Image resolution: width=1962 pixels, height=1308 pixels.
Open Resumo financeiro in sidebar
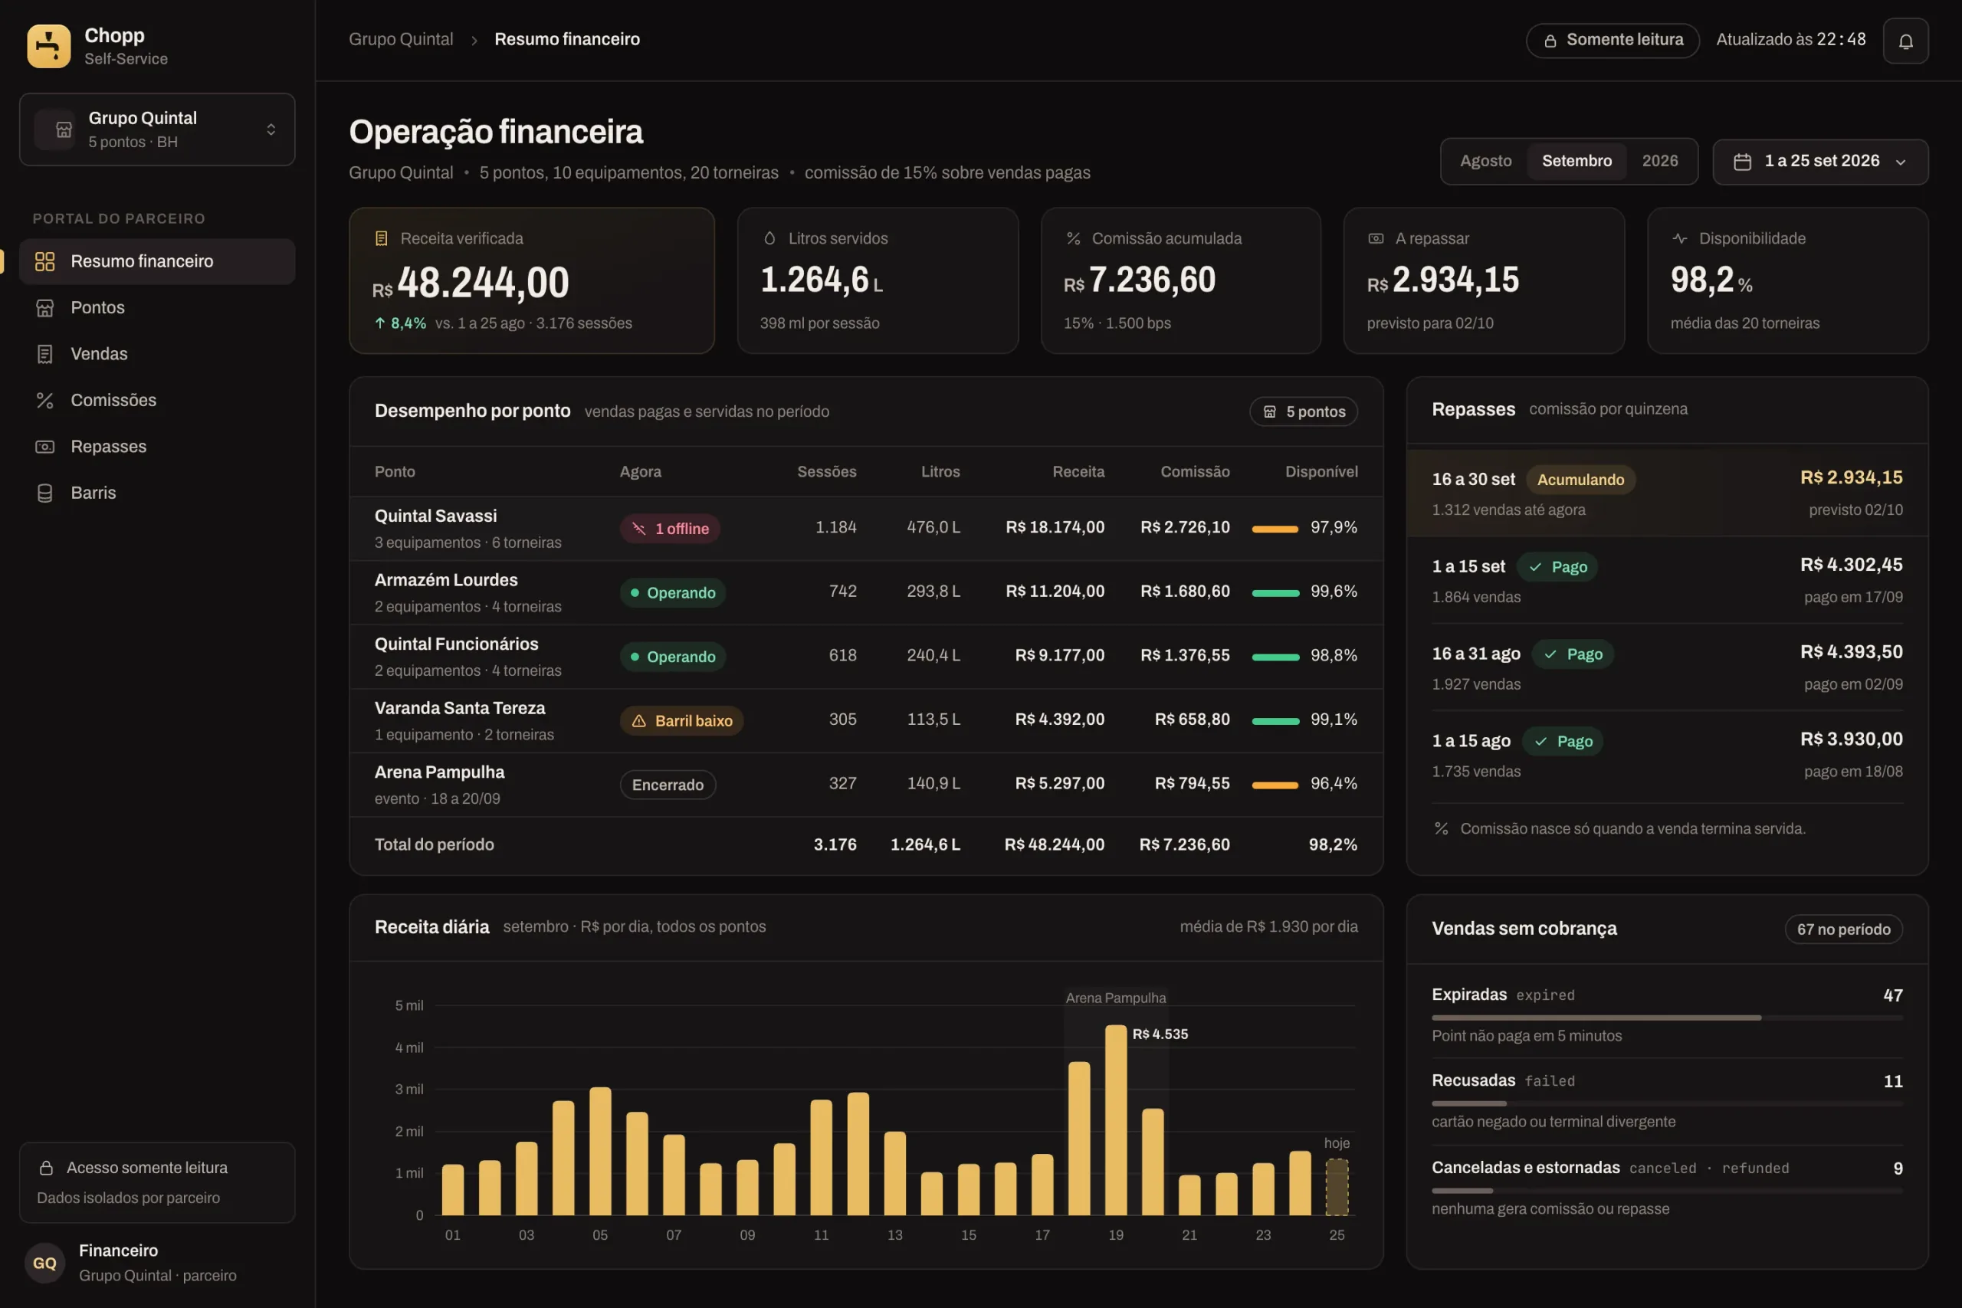click(157, 262)
